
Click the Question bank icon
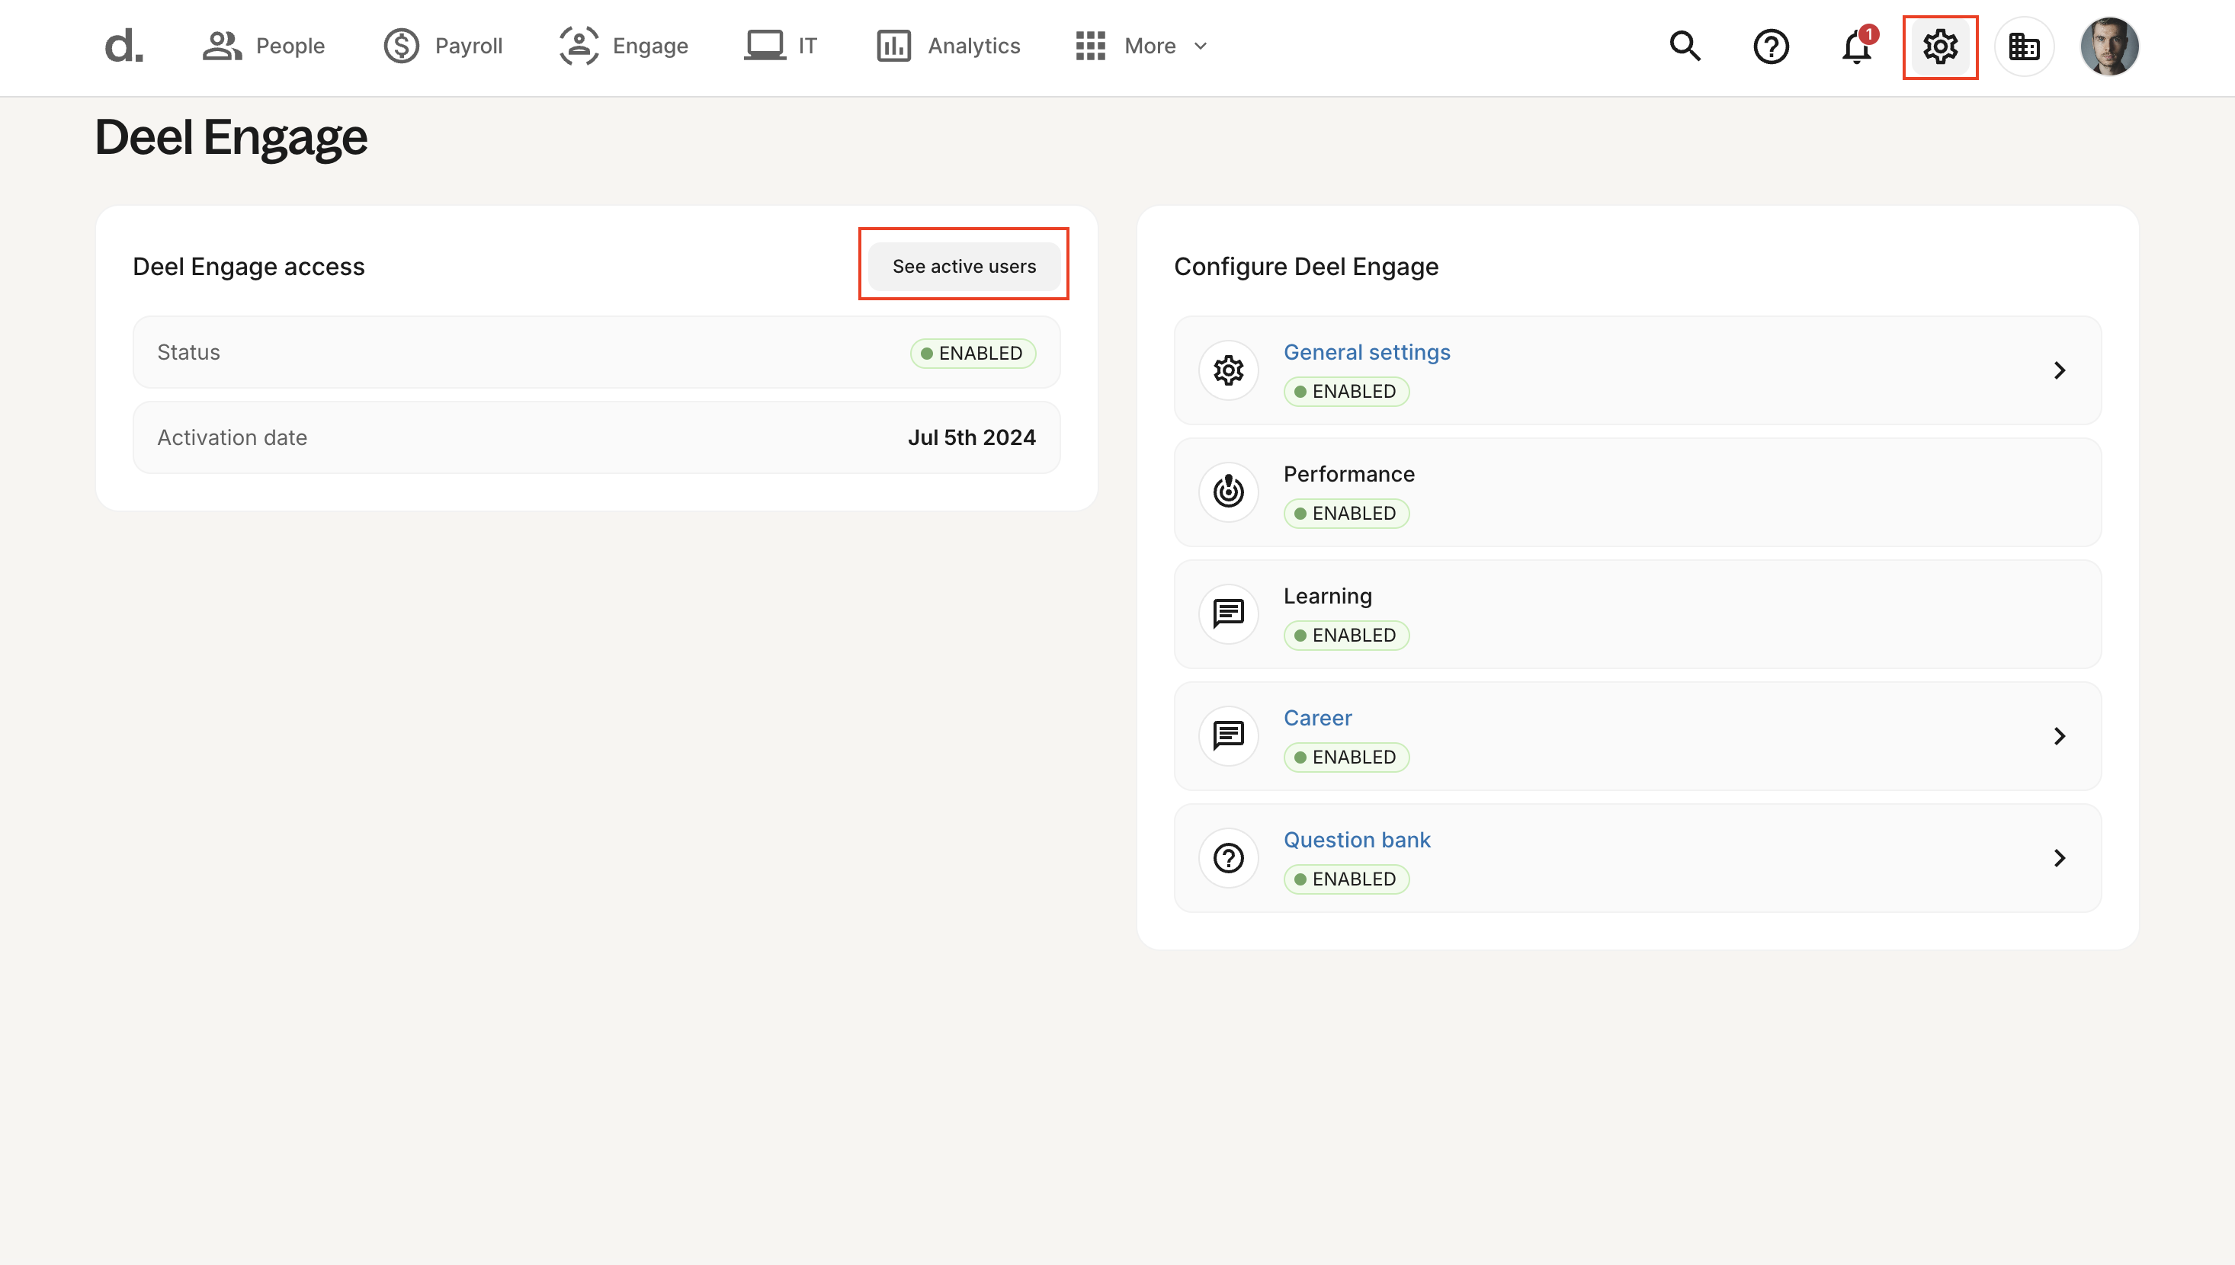(x=1228, y=858)
